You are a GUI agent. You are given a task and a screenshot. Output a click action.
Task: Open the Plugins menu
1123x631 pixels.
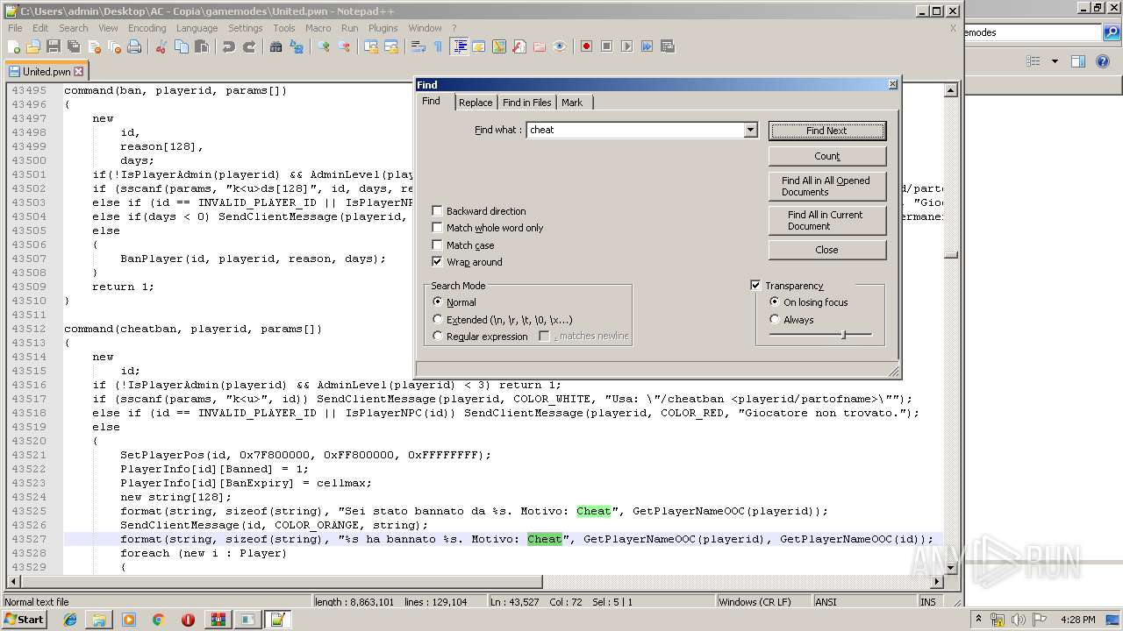(x=383, y=28)
